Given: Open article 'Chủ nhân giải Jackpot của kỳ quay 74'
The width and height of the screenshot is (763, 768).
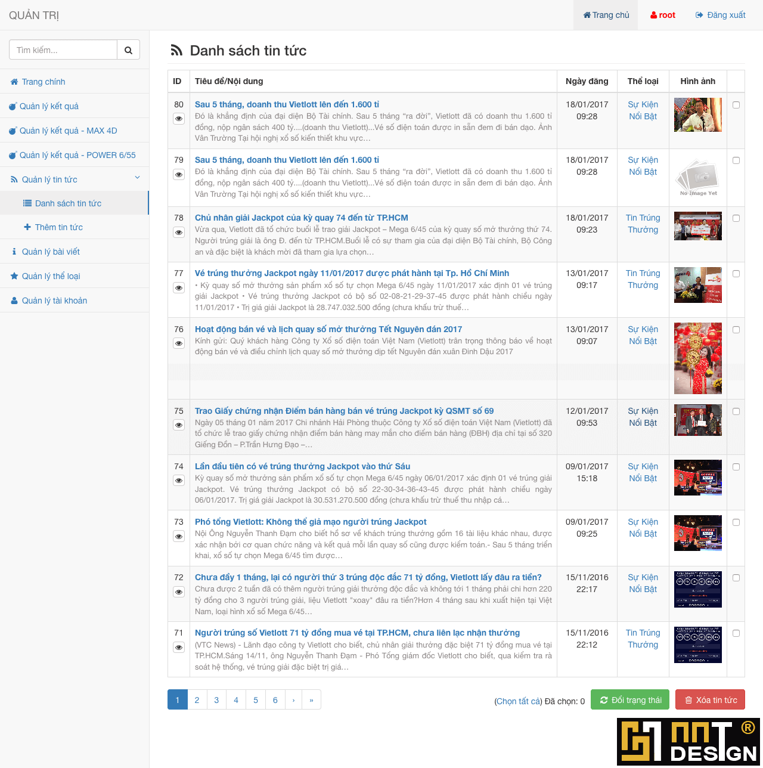Looking at the screenshot, I should (302, 218).
